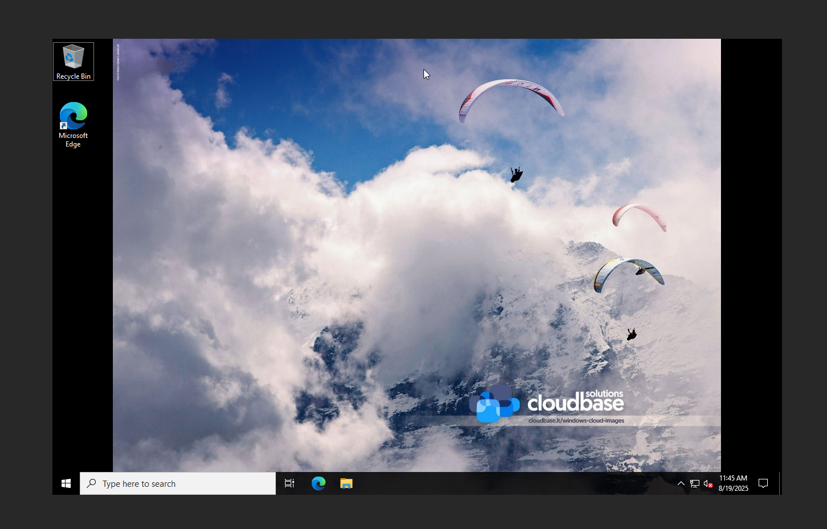The height and width of the screenshot is (529, 827).
Task: Open the clock showing 11:45 AM
Action: coord(733,483)
